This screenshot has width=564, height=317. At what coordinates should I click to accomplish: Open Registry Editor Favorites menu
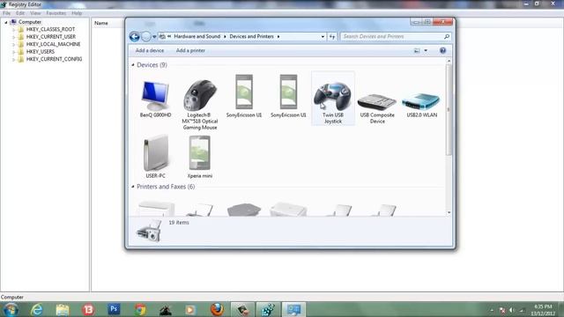[56, 13]
